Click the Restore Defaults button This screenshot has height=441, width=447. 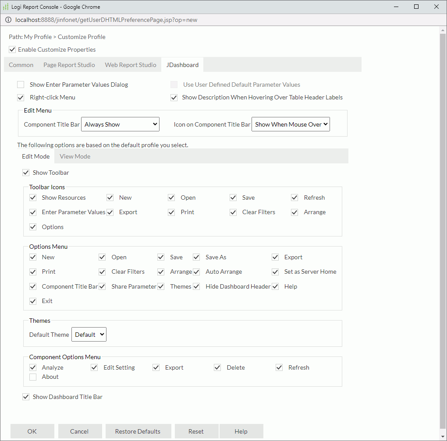138,431
